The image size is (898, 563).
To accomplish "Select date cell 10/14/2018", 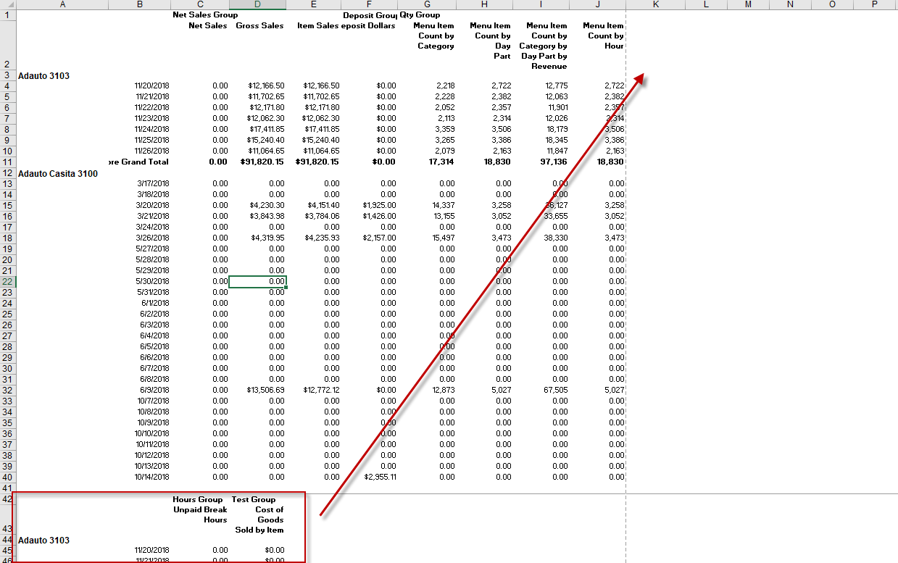I will click(151, 477).
